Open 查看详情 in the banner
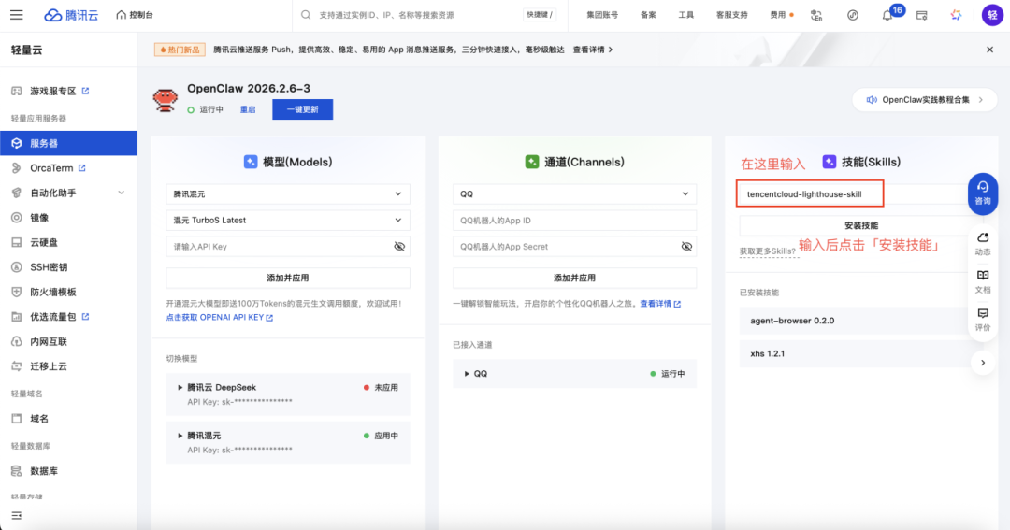The width and height of the screenshot is (1010, 530). point(593,50)
